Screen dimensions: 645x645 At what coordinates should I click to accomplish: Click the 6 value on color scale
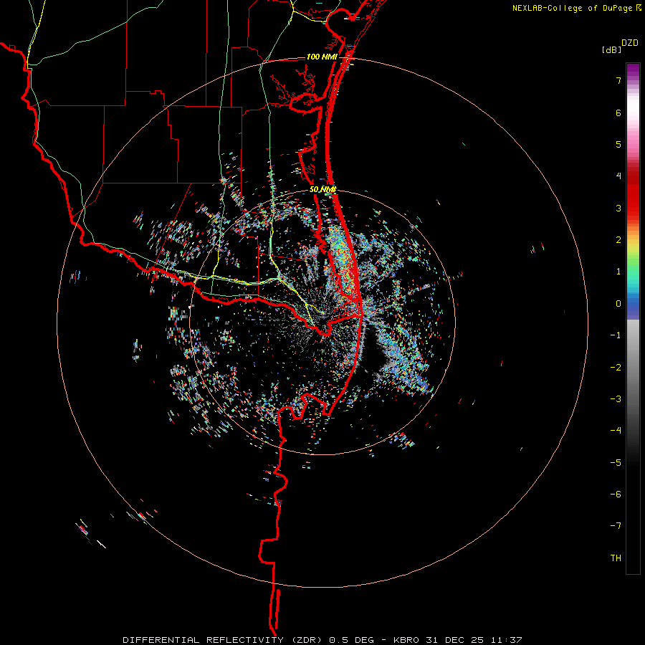[618, 113]
